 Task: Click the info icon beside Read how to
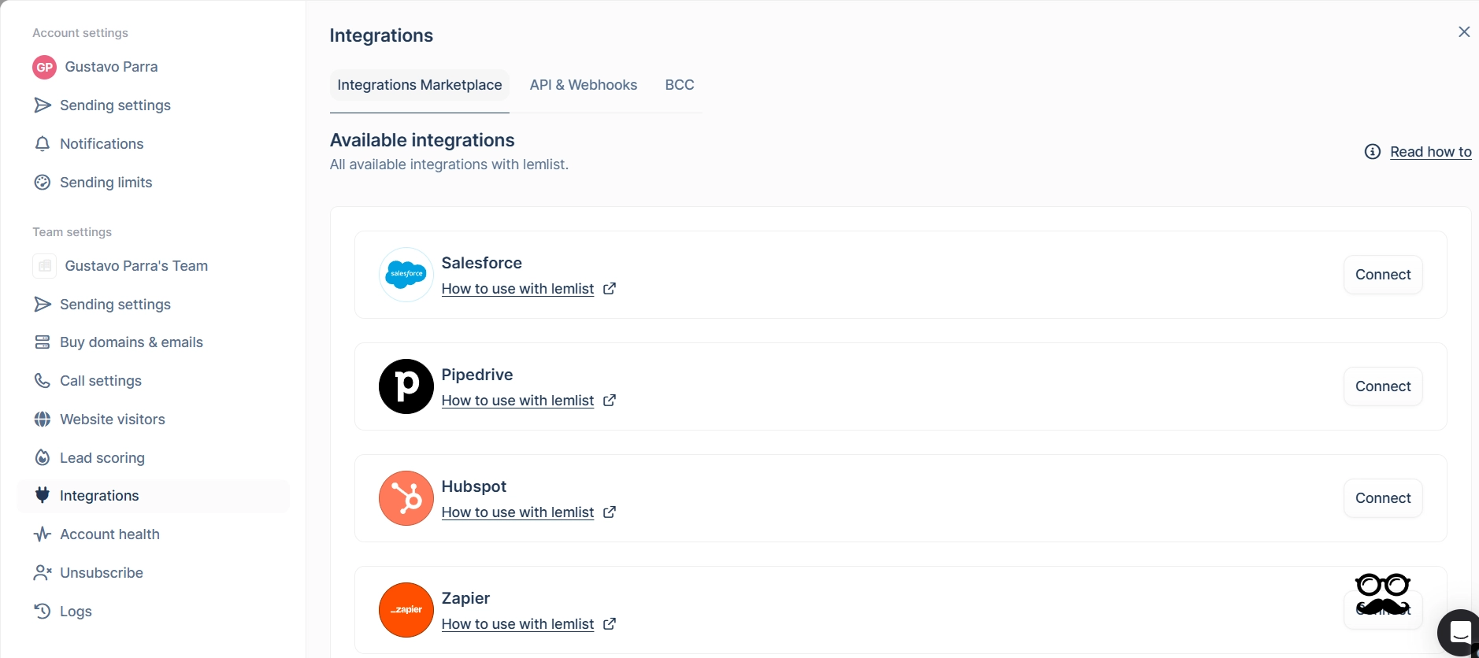click(x=1373, y=151)
